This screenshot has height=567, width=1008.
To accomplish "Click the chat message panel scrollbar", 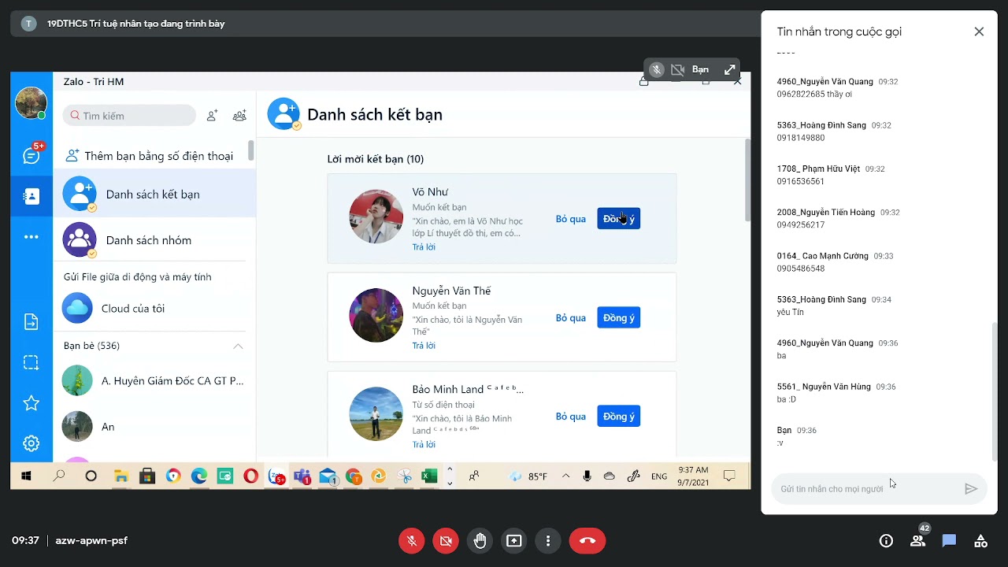I will point(994,391).
